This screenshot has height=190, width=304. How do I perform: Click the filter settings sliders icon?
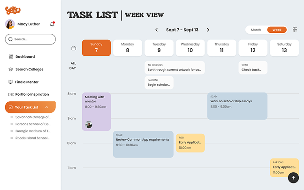pyautogui.click(x=295, y=30)
